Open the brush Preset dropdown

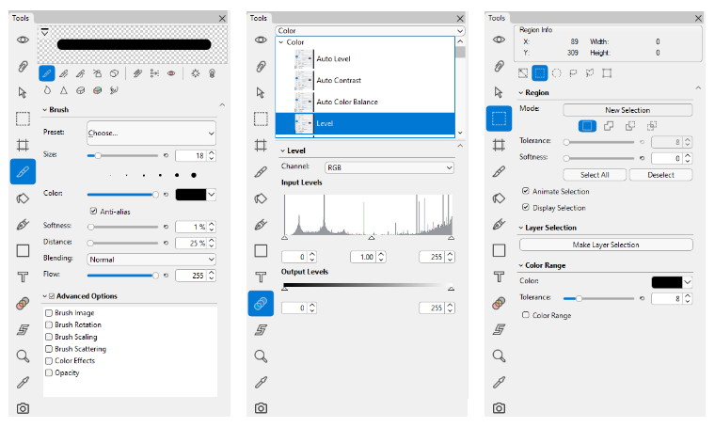[x=151, y=133]
